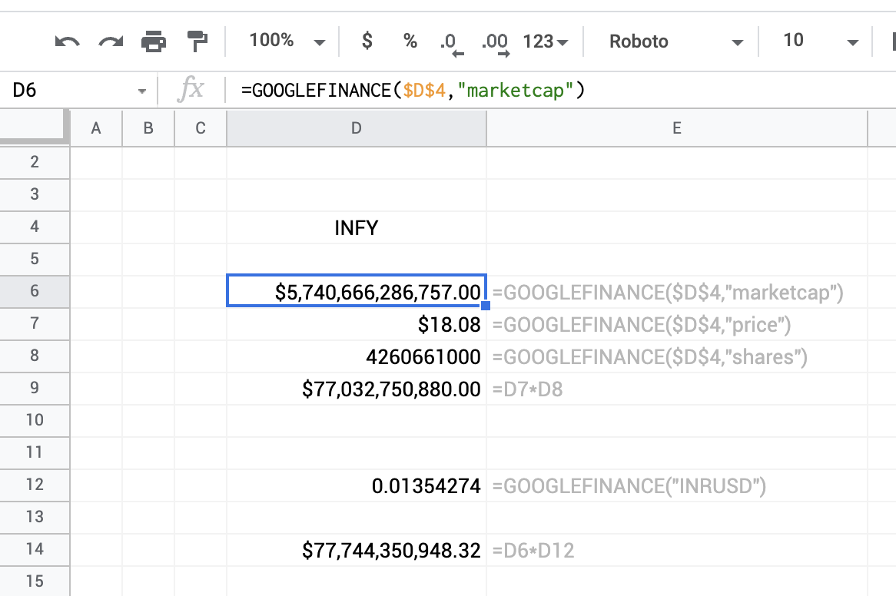Screen dimensions: 896x596
Task: Open the Print icon
Action: pos(154,41)
